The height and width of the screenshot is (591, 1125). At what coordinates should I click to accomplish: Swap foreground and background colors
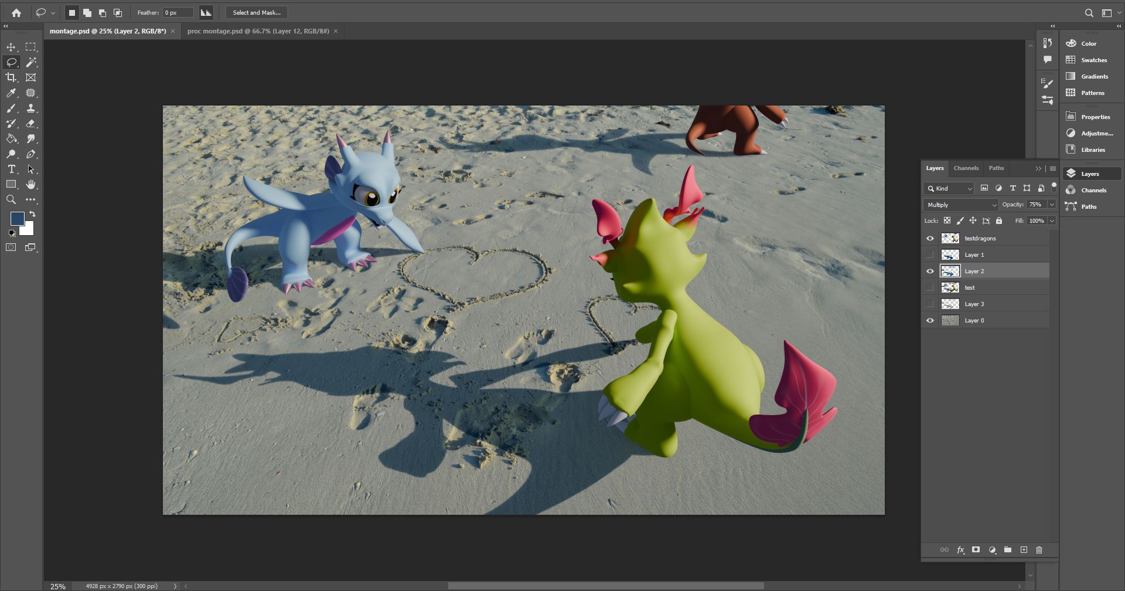[x=33, y=214]
